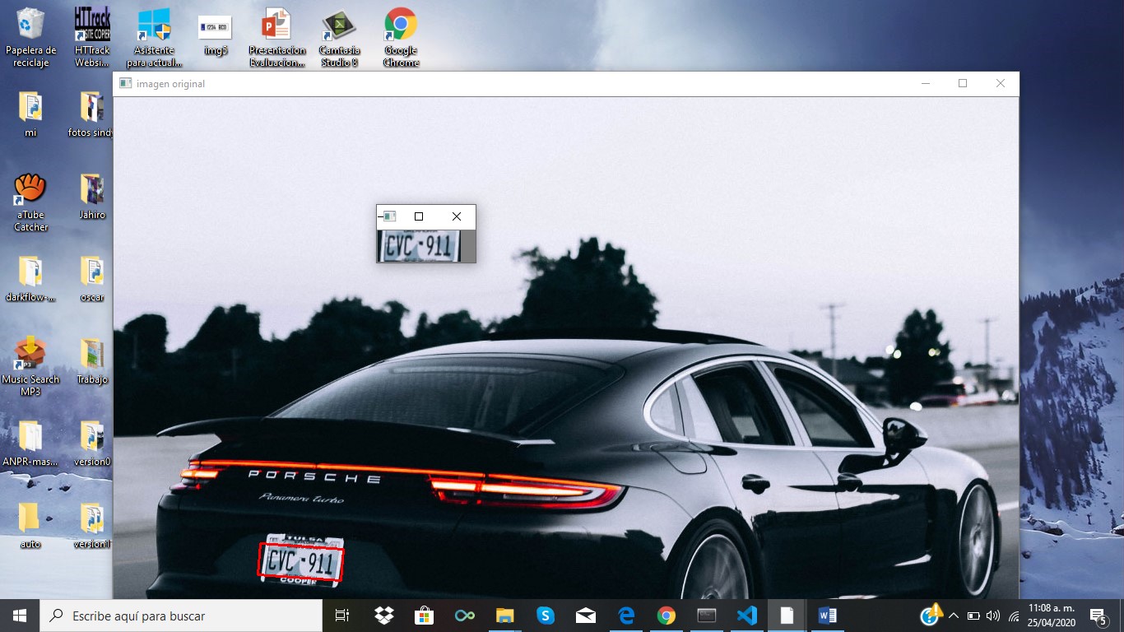Open the Wi-Fi network tray icon
1124x632 pixels.
pyautogui.click(x=1013, y=616)
